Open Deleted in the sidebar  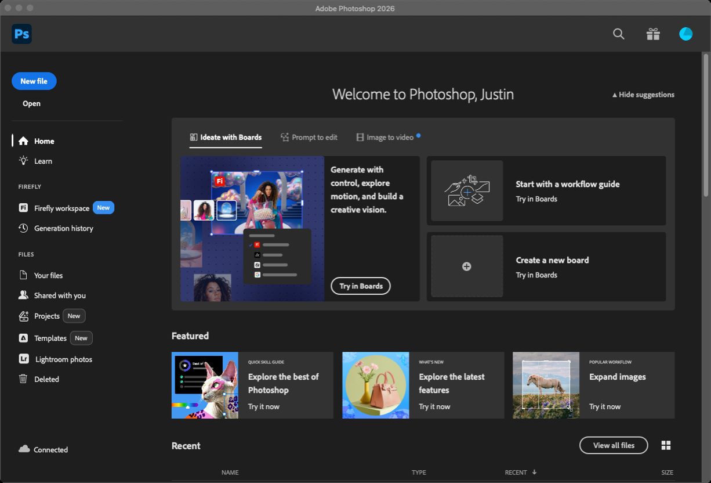point(46,379)
